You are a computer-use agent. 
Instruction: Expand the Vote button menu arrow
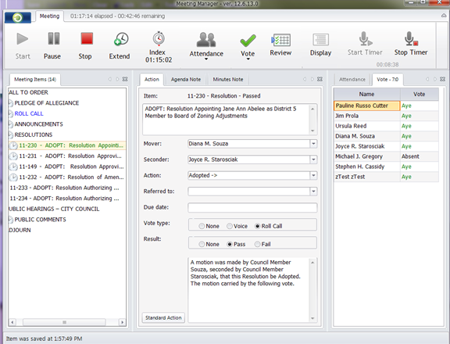point(248,59)
